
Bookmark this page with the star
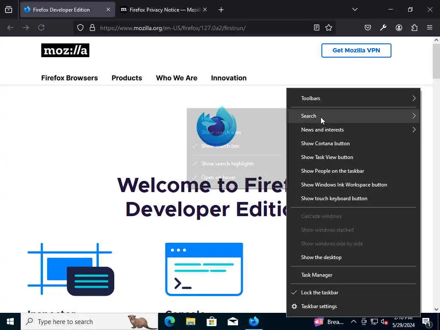point(329,28)
